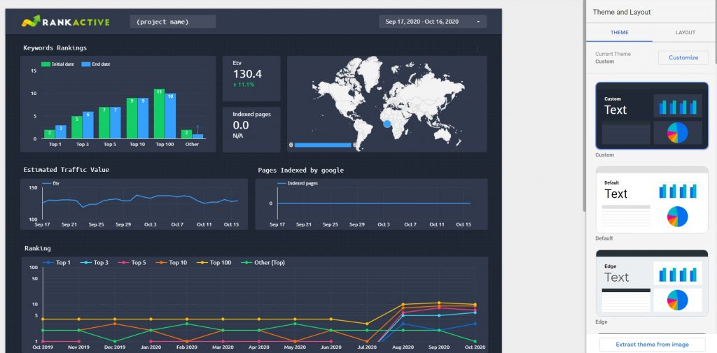Click the Top 1 ranking legend item
Screen dimensions: 717x353
coord(57,263)
